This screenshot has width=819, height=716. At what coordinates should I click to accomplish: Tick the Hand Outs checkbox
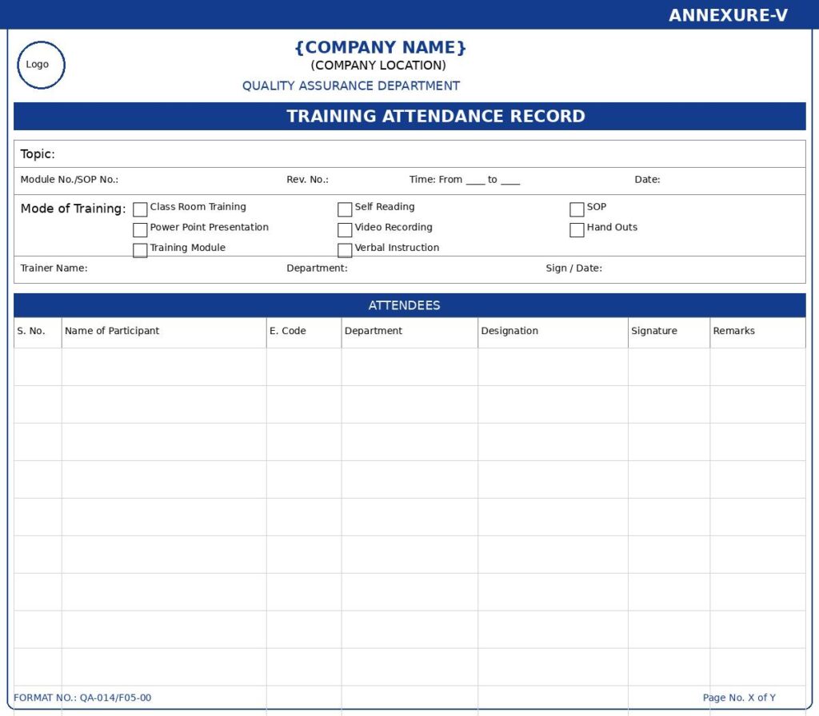577,229
